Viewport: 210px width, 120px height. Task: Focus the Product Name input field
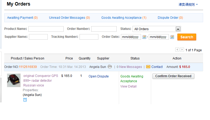pos(46,29)
